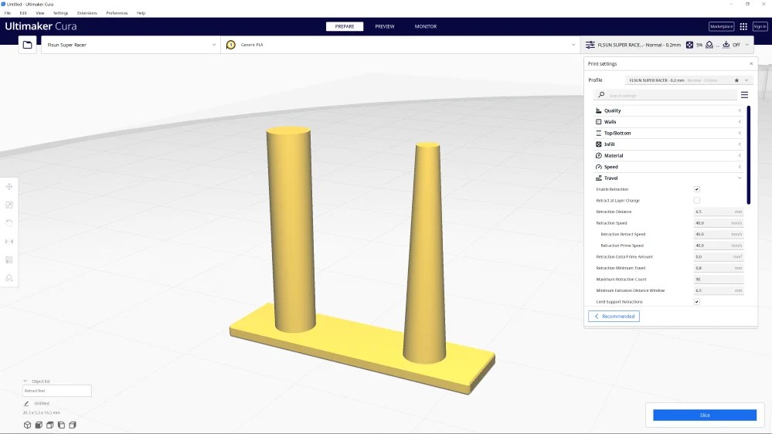Click the Recommended button
Screen dimensions: 772x434
[x=614, y=317]
